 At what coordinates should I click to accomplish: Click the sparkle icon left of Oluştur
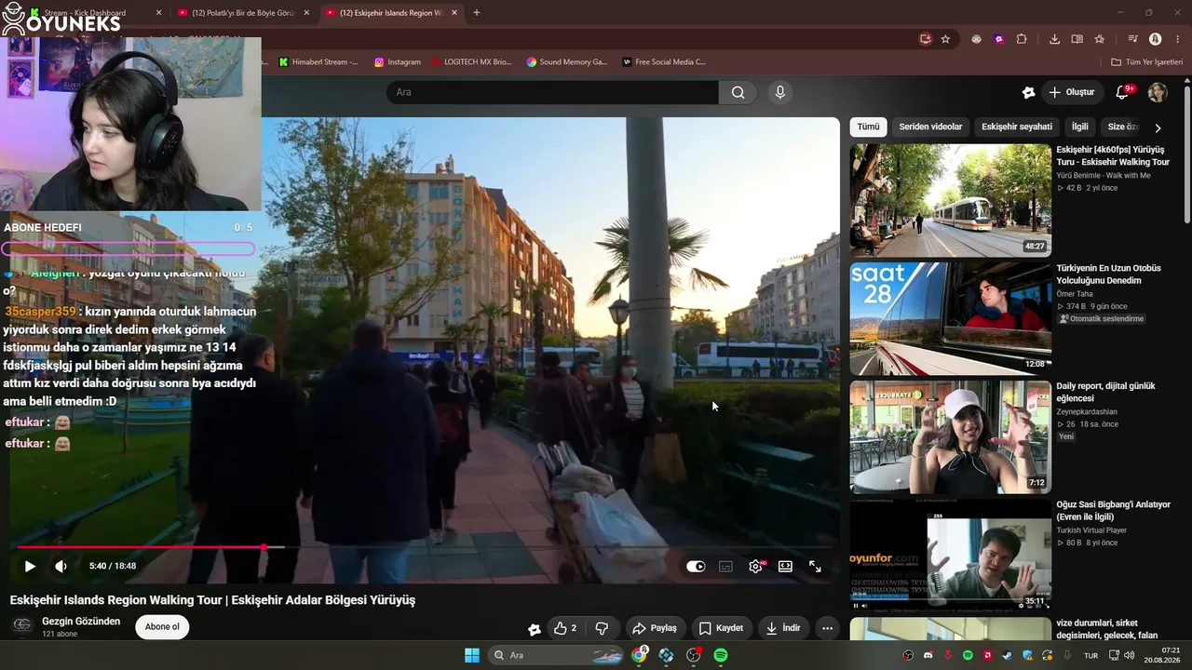[1028, 92]
